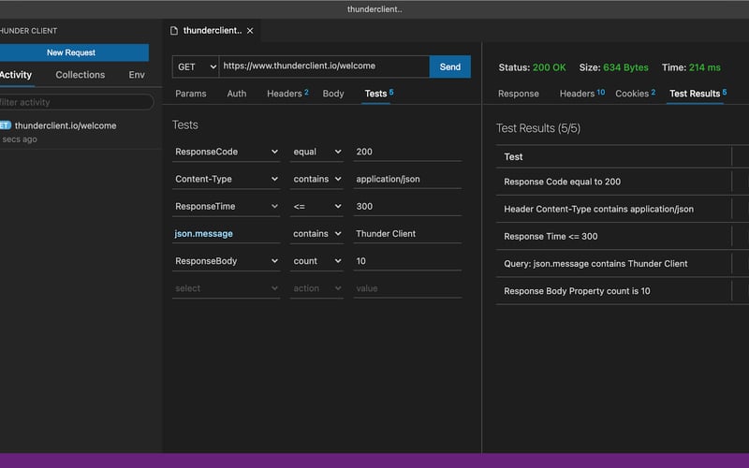Click the Tests section heading

point(184,124)
